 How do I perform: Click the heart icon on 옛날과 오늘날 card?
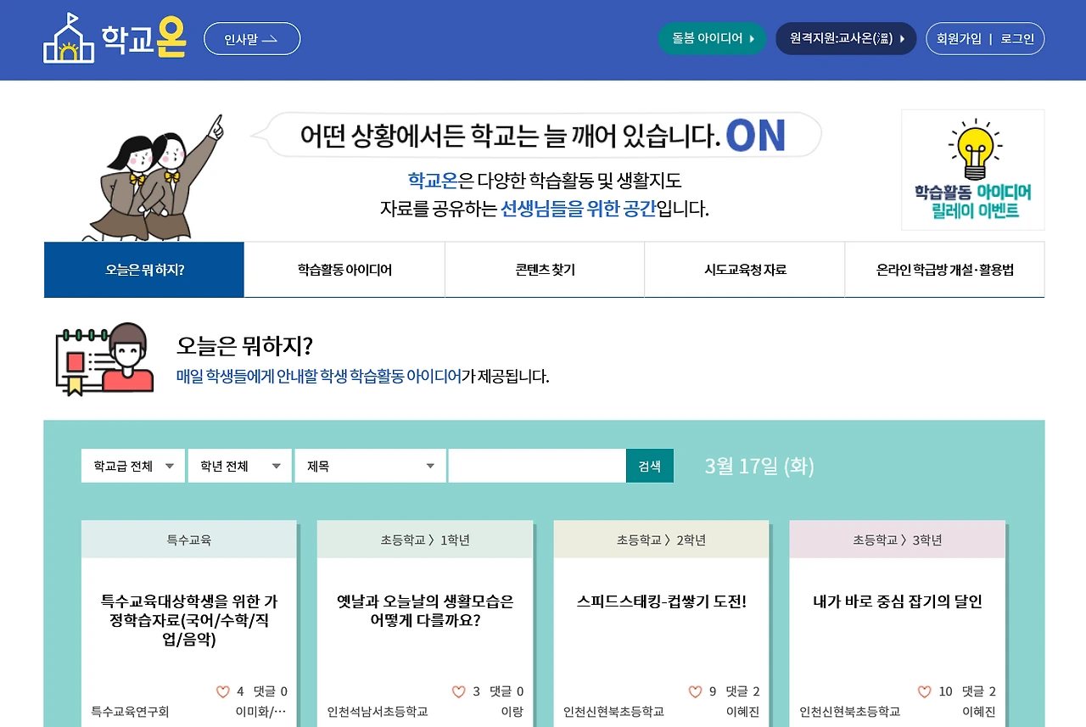click(x=458, y=692)
